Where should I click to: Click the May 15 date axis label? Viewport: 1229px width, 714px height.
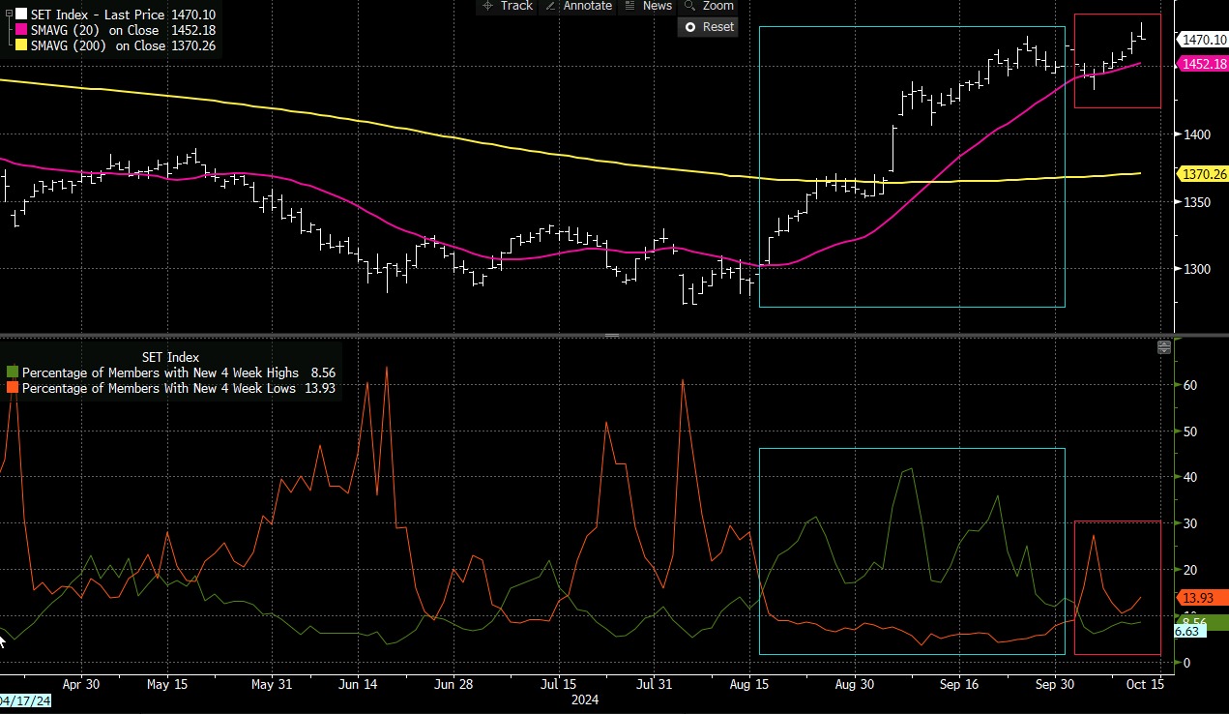coord(167,684)
